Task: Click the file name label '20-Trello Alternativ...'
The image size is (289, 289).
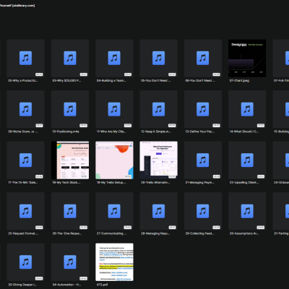Action: (x=155, y=183)
